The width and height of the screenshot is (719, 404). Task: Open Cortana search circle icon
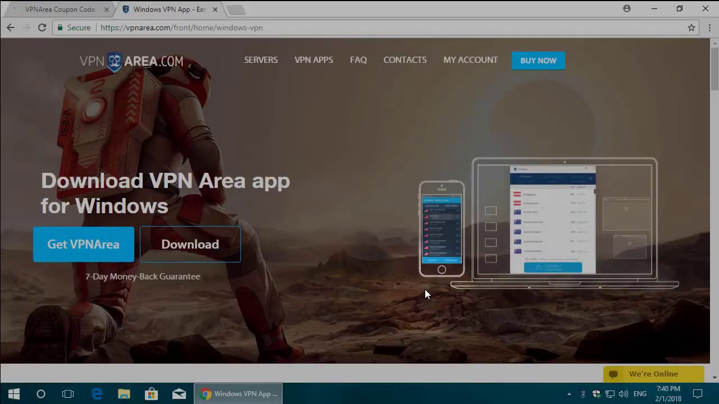click(x=40, y=394)
